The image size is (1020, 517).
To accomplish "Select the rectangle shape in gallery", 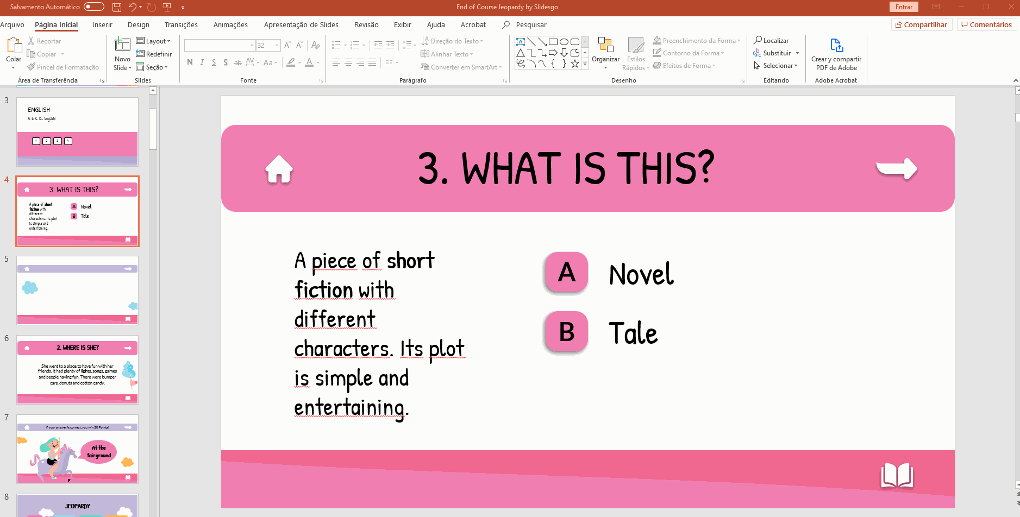I will click(553, 42).
